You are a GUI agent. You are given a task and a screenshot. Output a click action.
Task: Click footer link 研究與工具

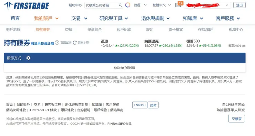pos(53,104)
